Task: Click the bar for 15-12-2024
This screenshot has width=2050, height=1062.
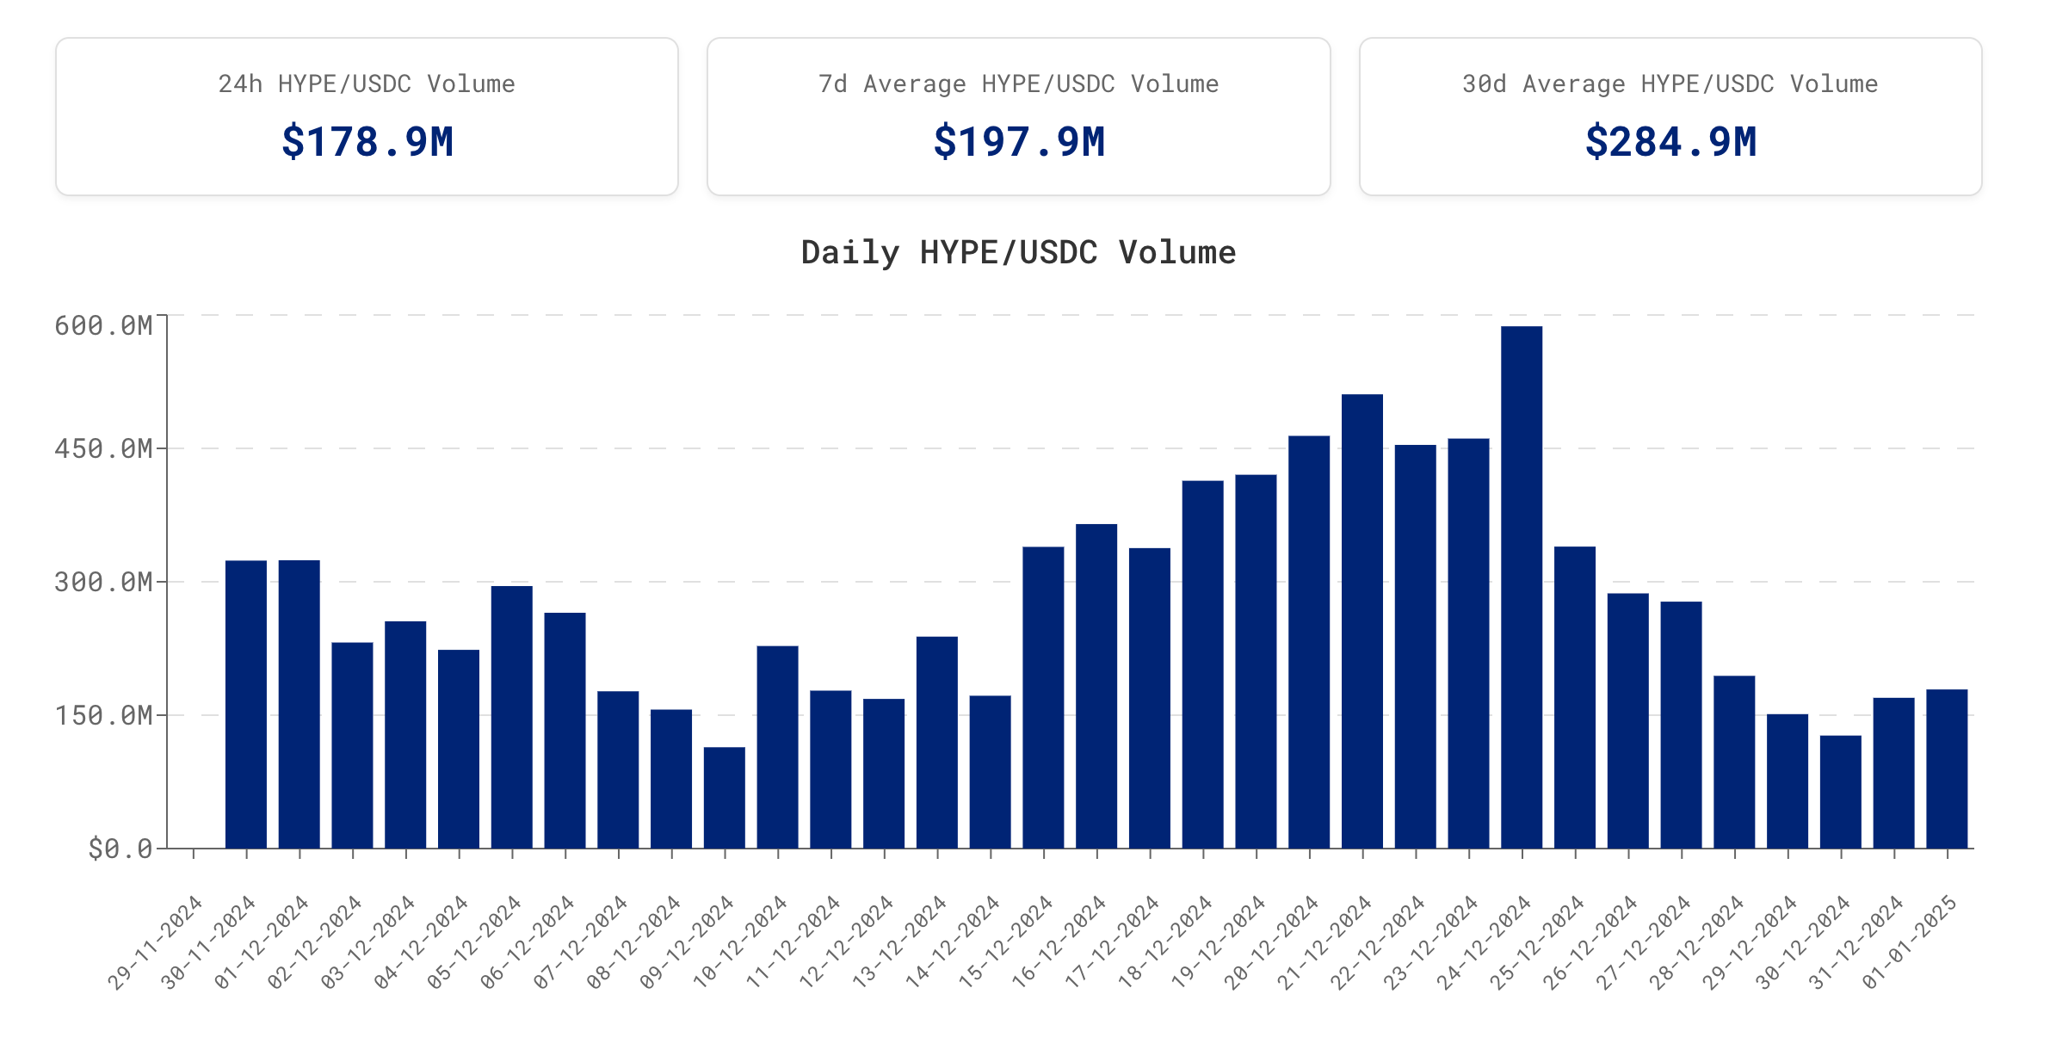Action: (x=1043, y=697)
